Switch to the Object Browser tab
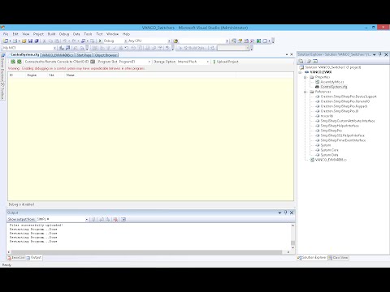Image resolution: width=390 pixels, height=292 pixels. click(106, 55)
